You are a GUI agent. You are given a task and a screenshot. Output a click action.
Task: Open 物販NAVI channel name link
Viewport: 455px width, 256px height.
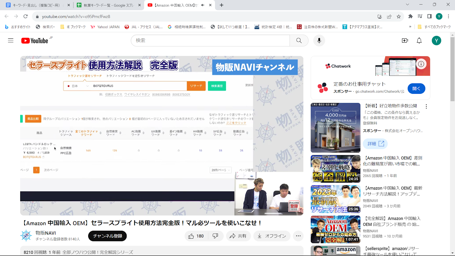coord(46,233)
